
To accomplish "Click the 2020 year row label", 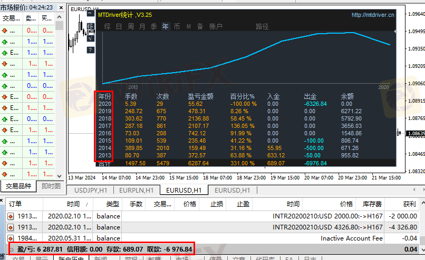I will (105, 104).
